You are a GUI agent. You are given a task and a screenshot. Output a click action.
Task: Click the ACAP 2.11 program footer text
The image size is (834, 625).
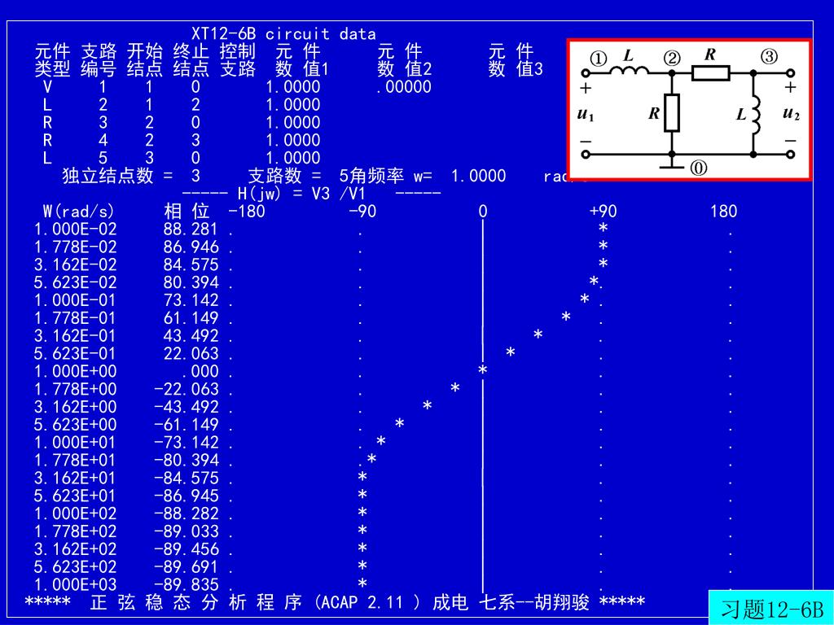335,603
